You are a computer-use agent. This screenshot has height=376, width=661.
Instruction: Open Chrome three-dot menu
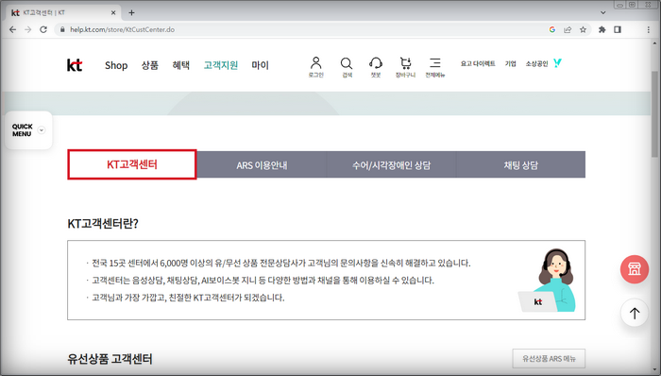point(649,29)
